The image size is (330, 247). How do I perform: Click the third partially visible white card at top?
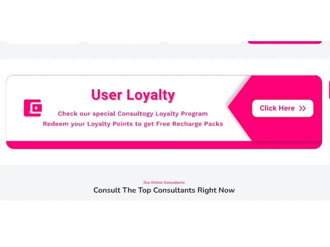(x=204, y=42)
